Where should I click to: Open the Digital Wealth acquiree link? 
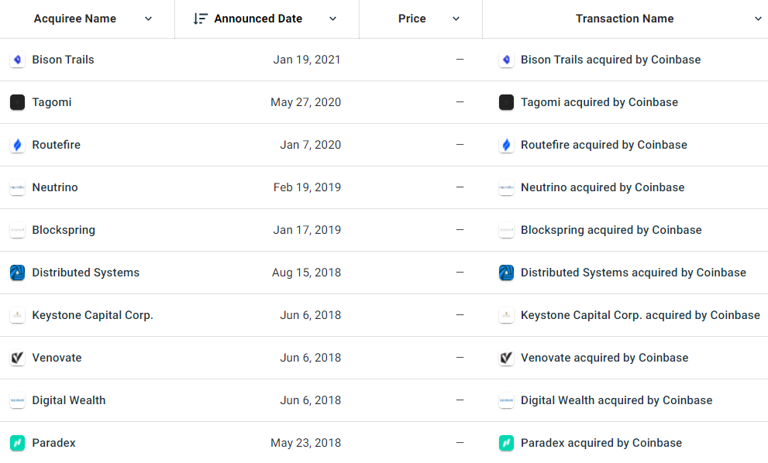click(x=68, y=400)
